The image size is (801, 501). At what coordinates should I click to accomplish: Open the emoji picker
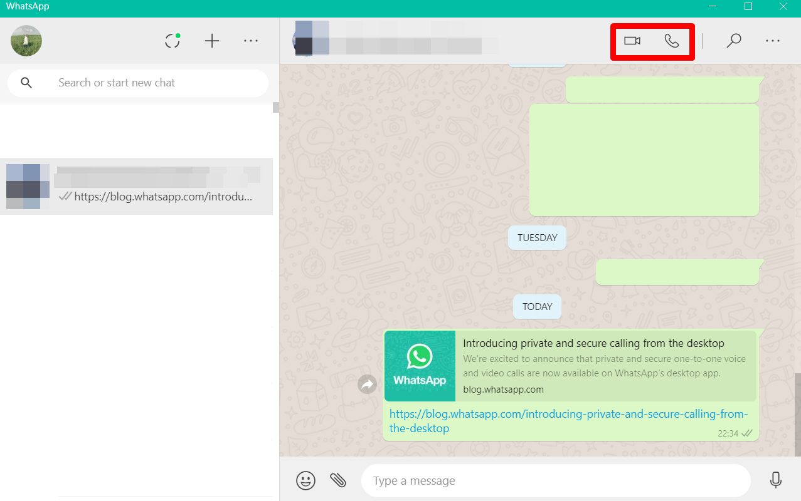click(305, 480)
